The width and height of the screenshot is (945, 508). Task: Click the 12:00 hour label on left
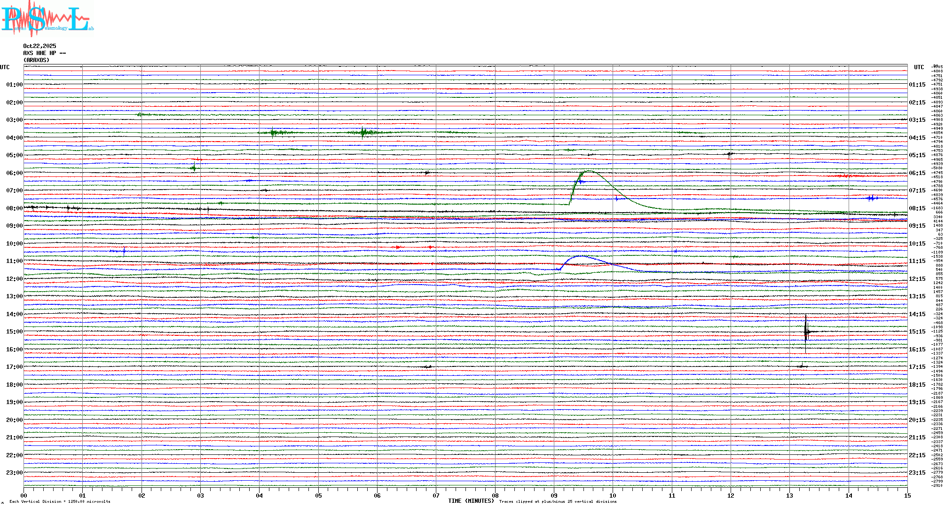coord(14,279)
